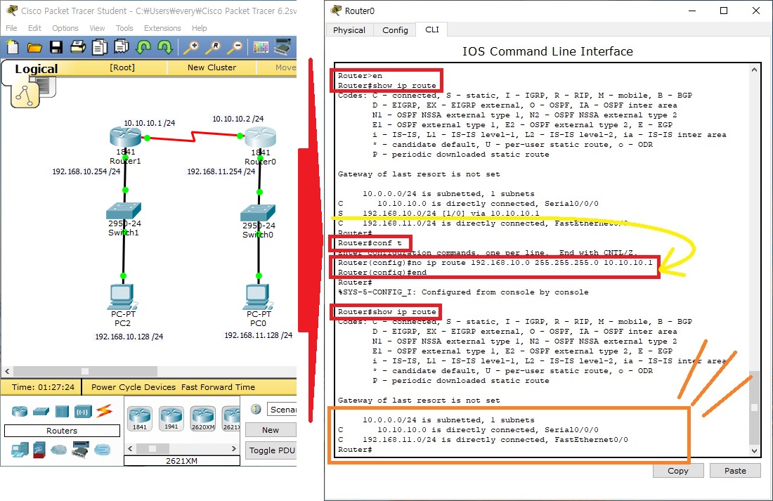This screenshot has height=501, width=773.
Task: Click the New Cluster button
Action: click(x=212, y=67)
